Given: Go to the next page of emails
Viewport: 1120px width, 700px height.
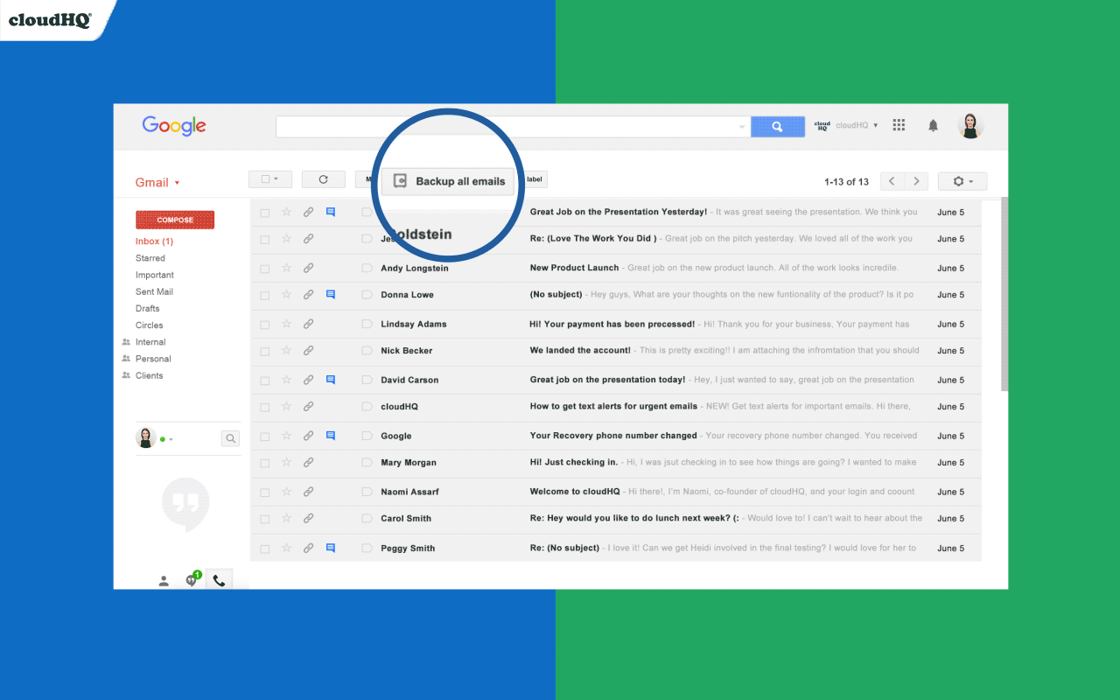Looking at the screenshot, I should pyautogui.click(x=916, y=181).
